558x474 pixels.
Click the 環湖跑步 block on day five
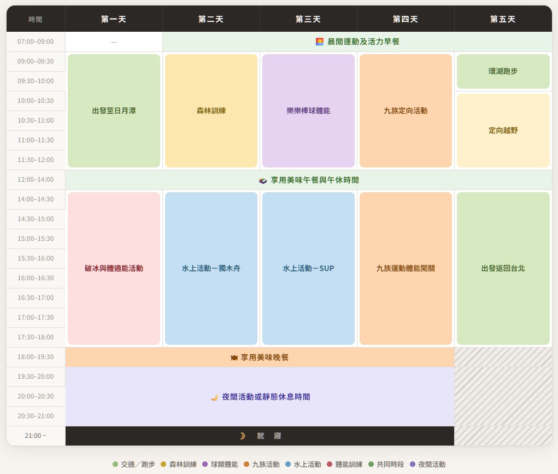tap(503, 71)
